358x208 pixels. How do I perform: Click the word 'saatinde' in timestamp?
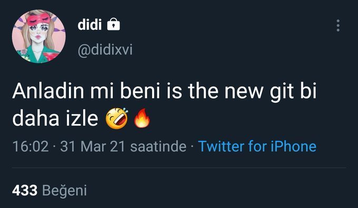[158, 146]
